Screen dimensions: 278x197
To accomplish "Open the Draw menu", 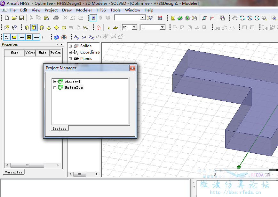I will [x=67, y=10].
